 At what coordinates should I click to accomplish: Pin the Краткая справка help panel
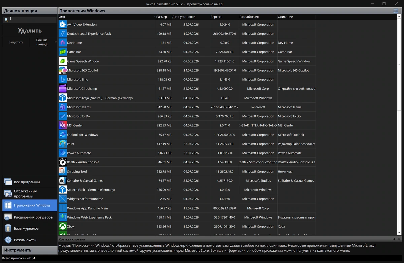click(394, 239)
